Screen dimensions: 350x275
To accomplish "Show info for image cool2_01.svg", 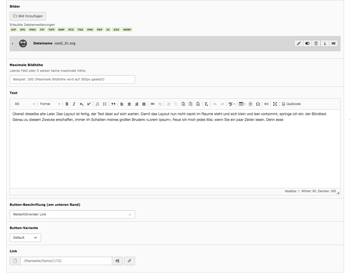I will point(325,43).
